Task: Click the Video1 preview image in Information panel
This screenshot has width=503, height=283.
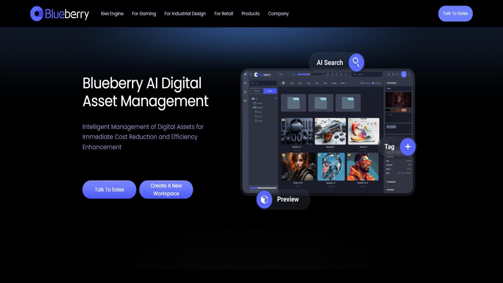Action: 398,100
